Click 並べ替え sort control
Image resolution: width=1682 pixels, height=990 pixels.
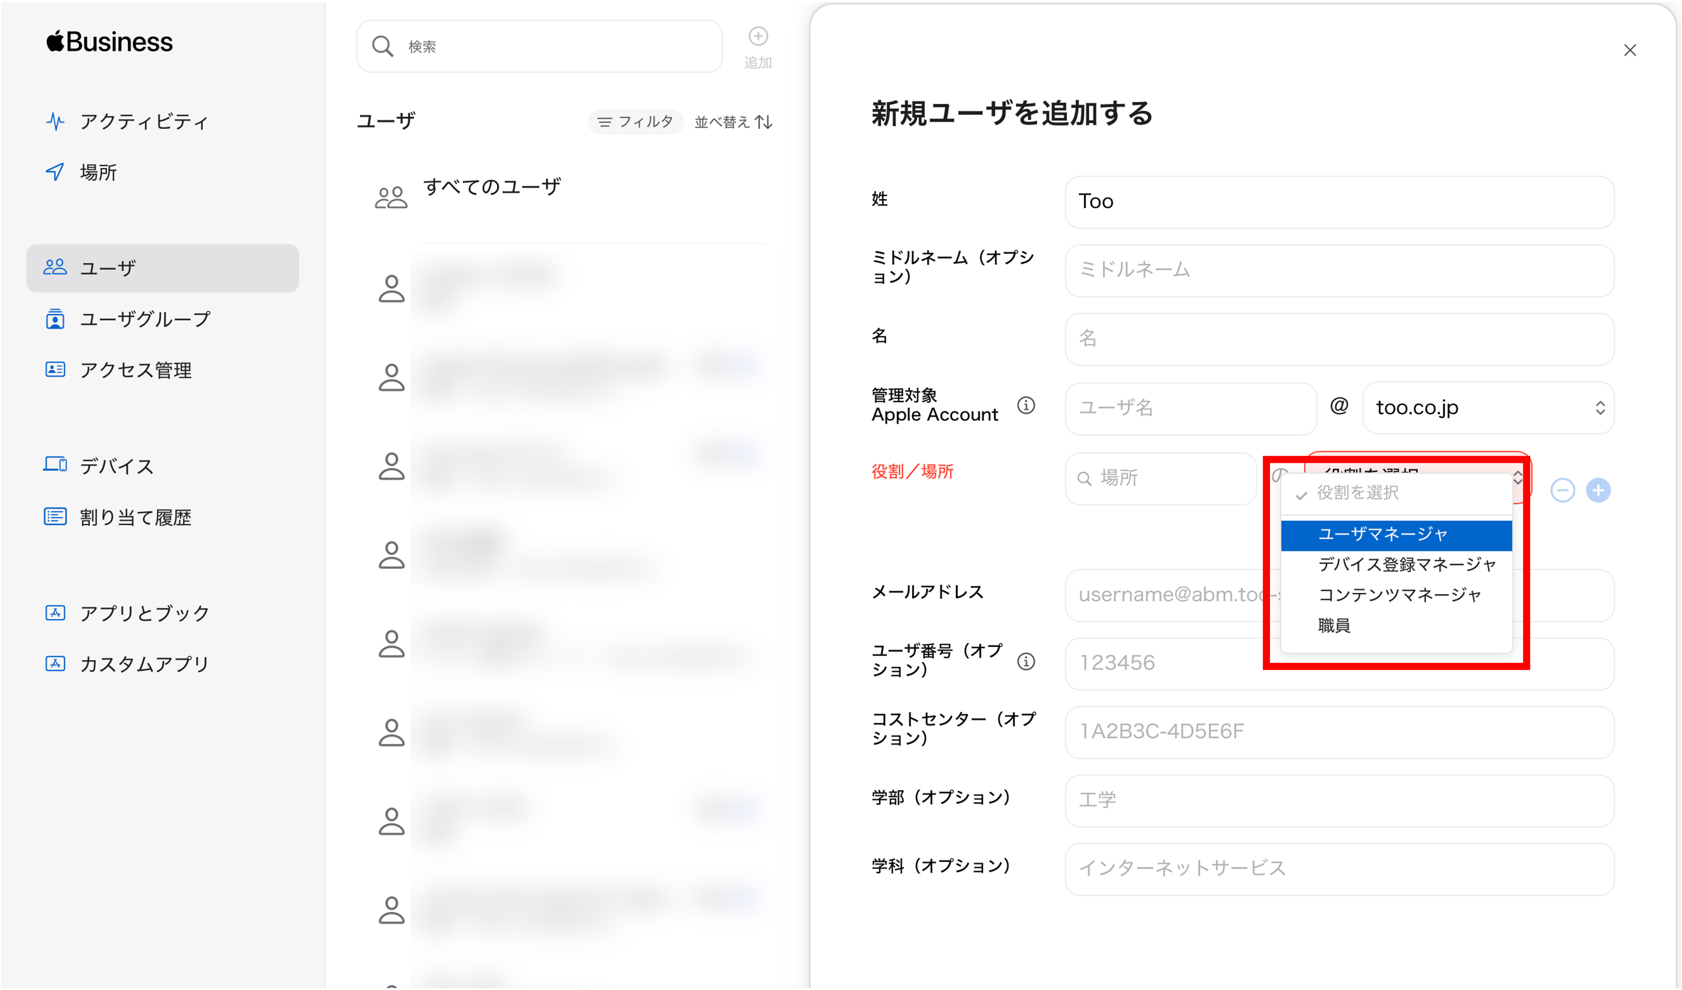(733, 121)
